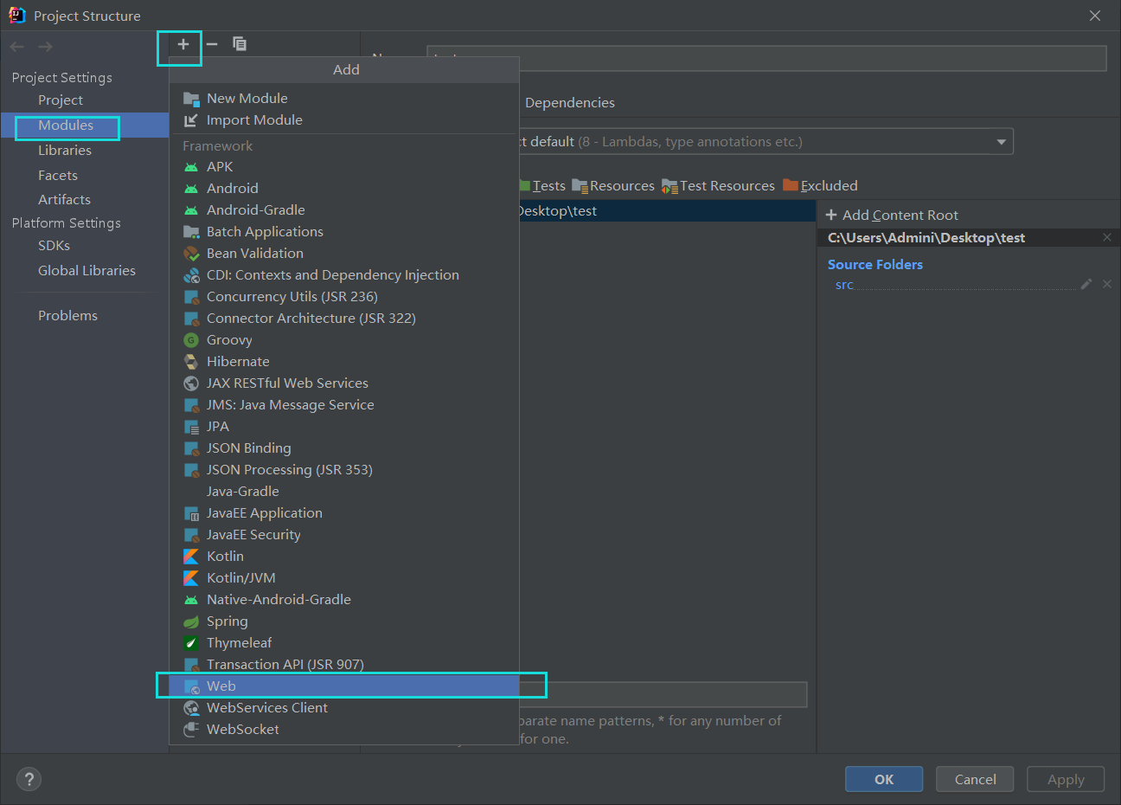
Task: Choose the Hibernate framework
Action: click(344, 362)
